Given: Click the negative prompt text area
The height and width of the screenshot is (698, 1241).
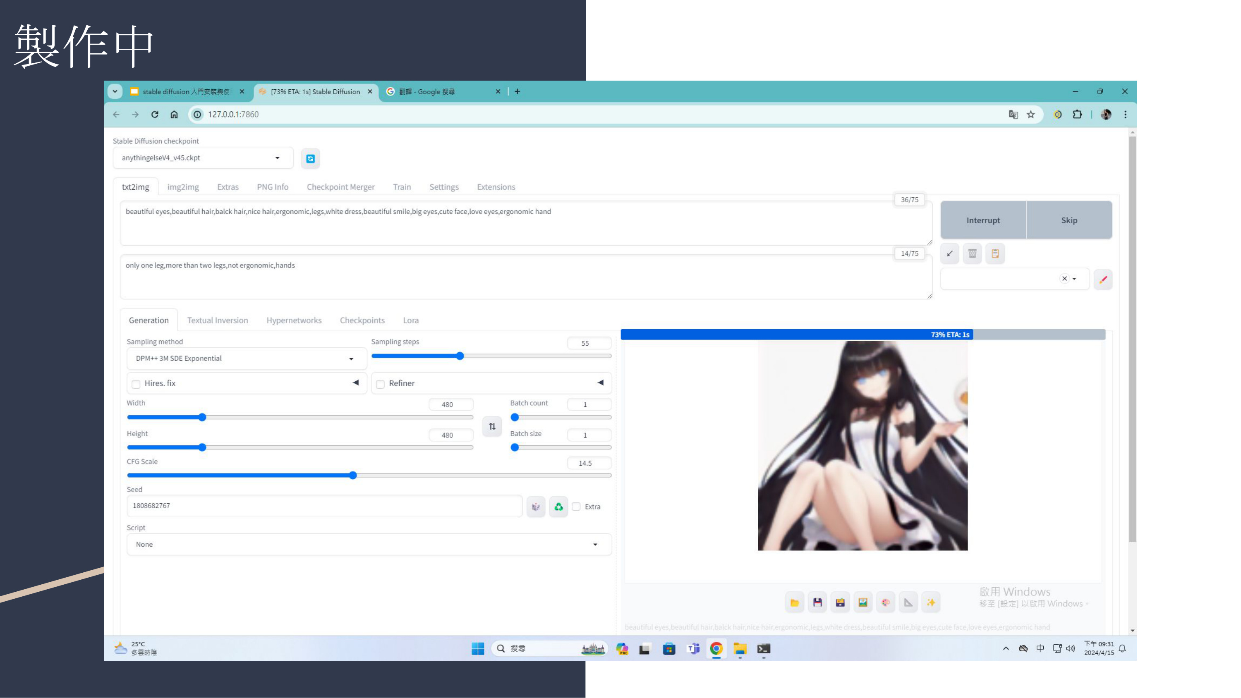Looking at the screenshot, I should coord(526,277).
